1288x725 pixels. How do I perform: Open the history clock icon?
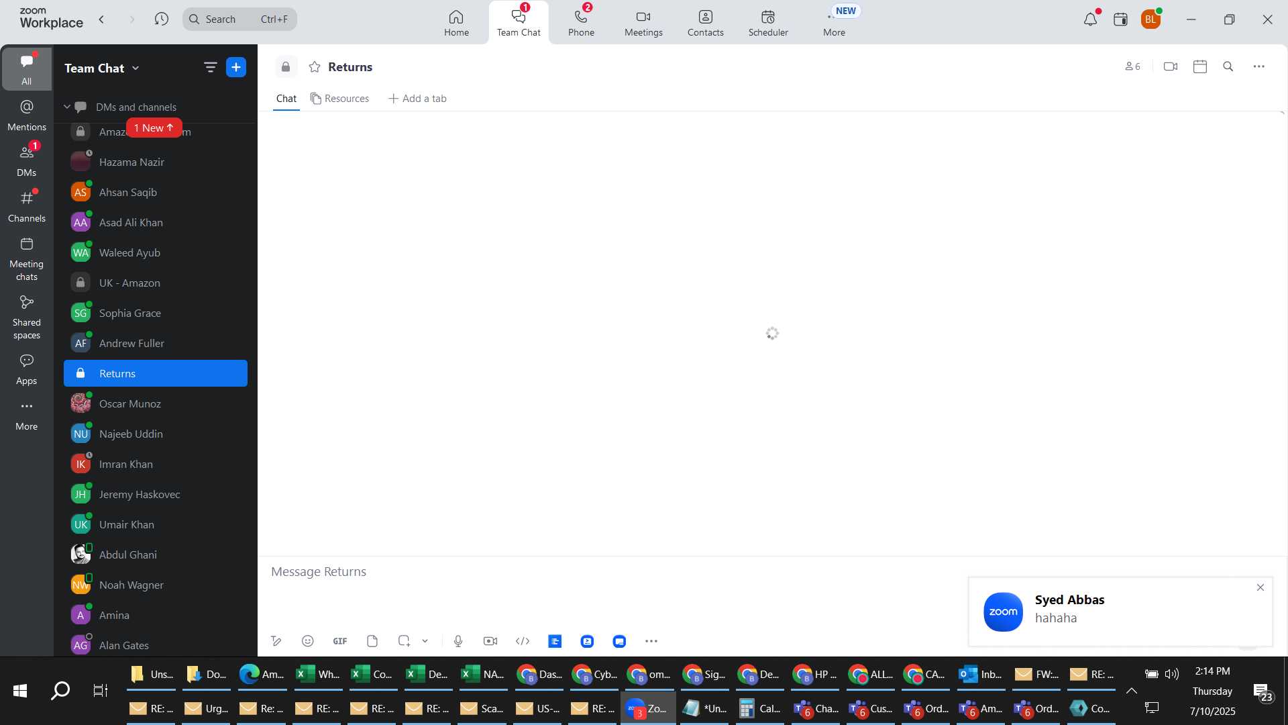pyautogui.click(x=161, y=19)
